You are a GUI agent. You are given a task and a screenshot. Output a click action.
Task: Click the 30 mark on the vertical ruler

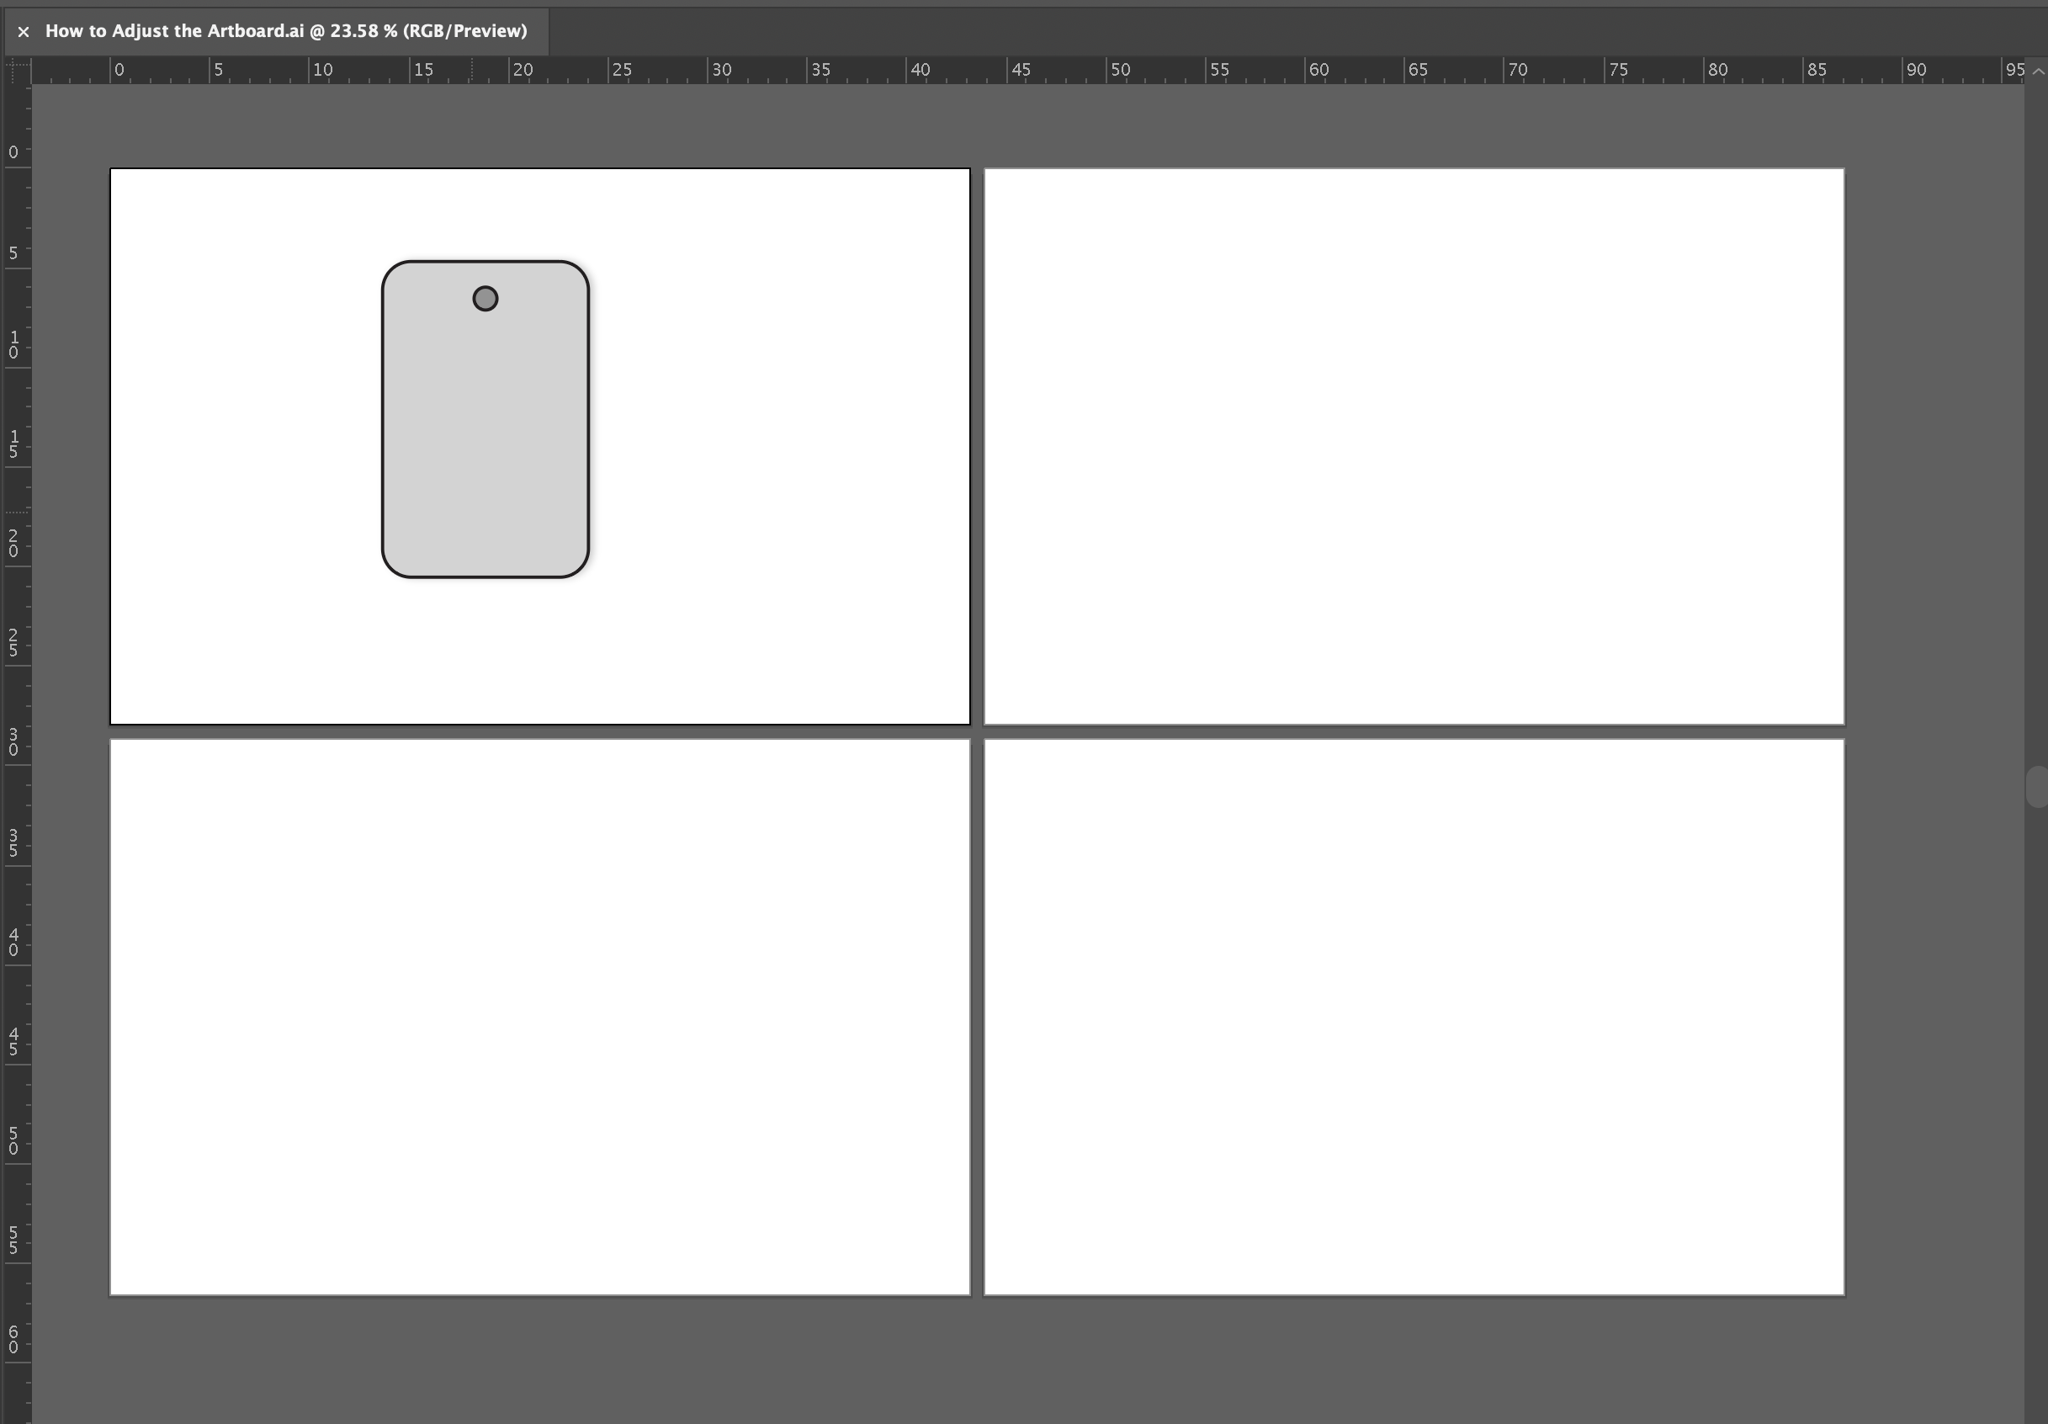(13, 743)
